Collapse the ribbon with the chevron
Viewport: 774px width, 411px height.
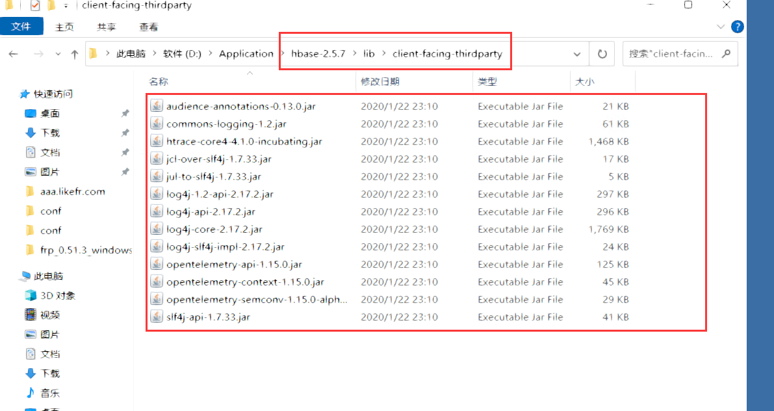pyautogui.click(x=720, y=27)
